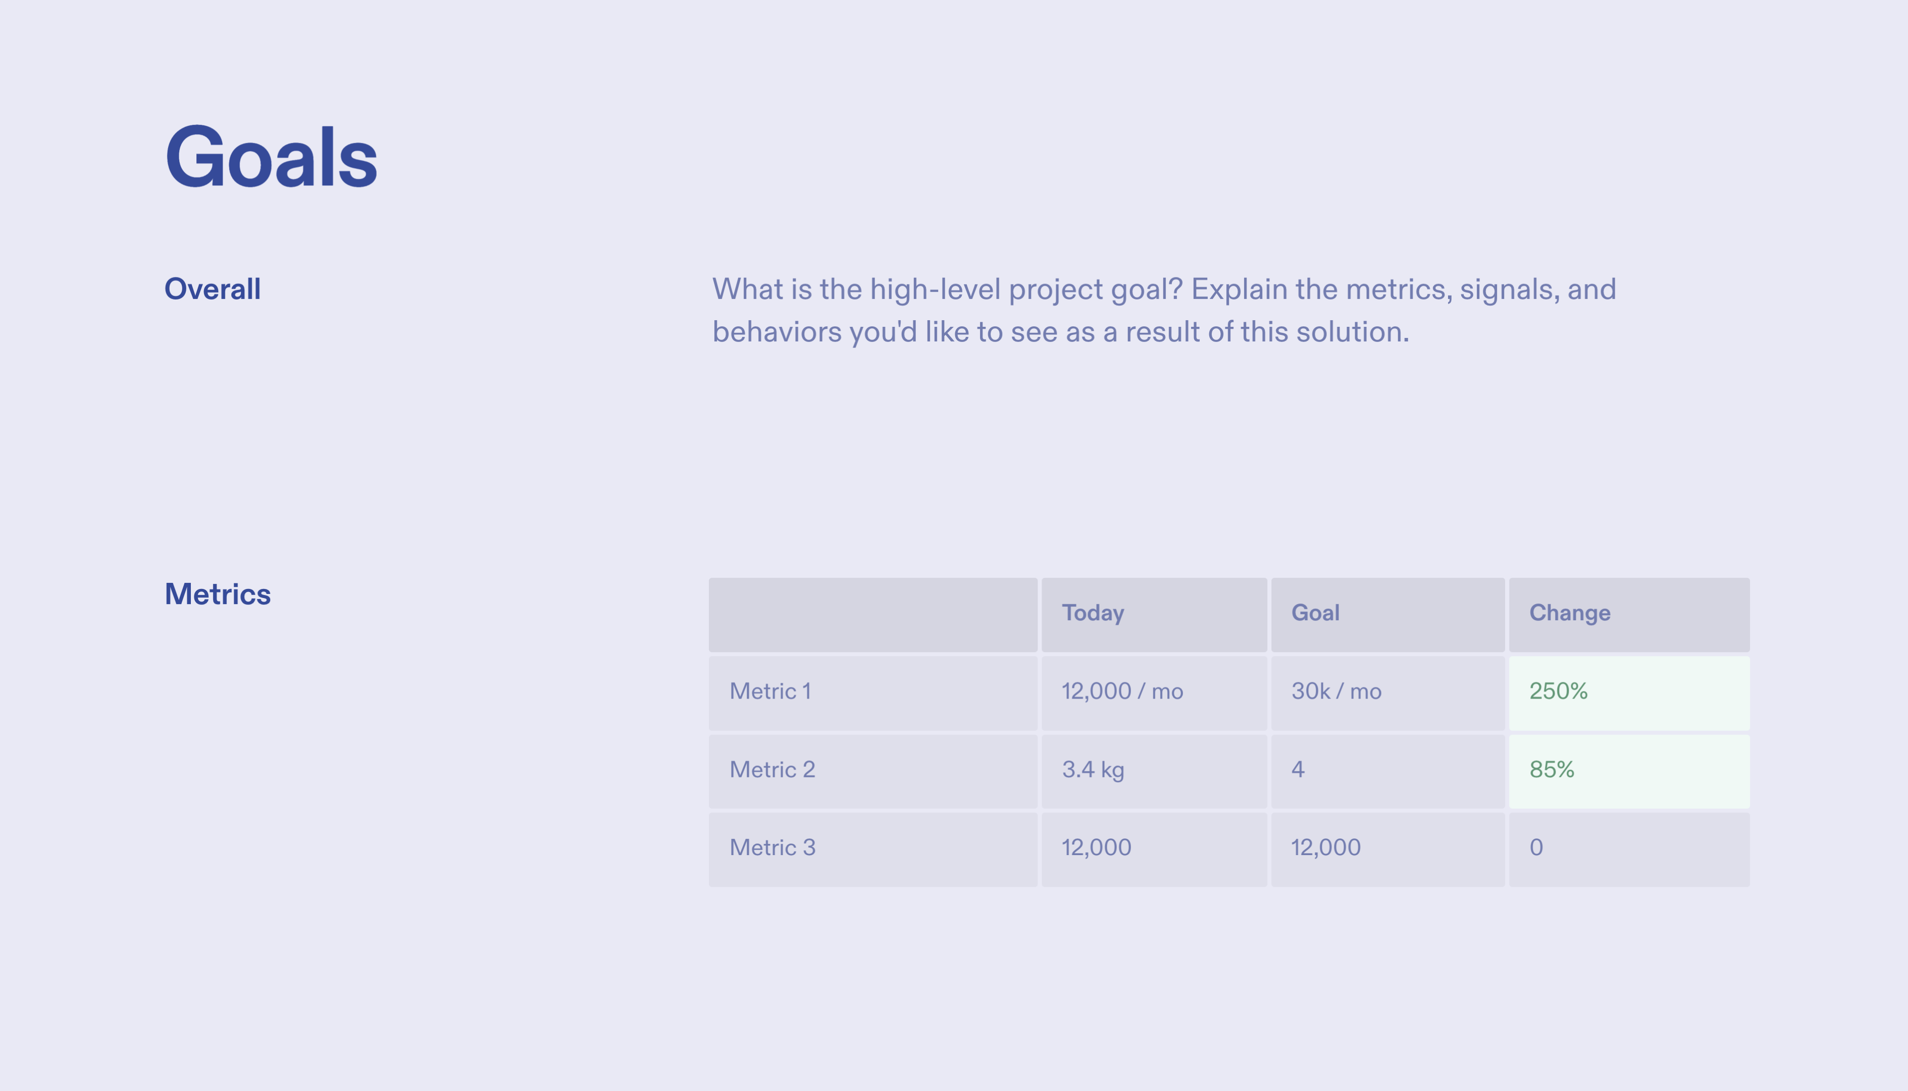Select the 3.4 kg cell
This screenshot has height=1091, width=1908.
pos(1093,770)
